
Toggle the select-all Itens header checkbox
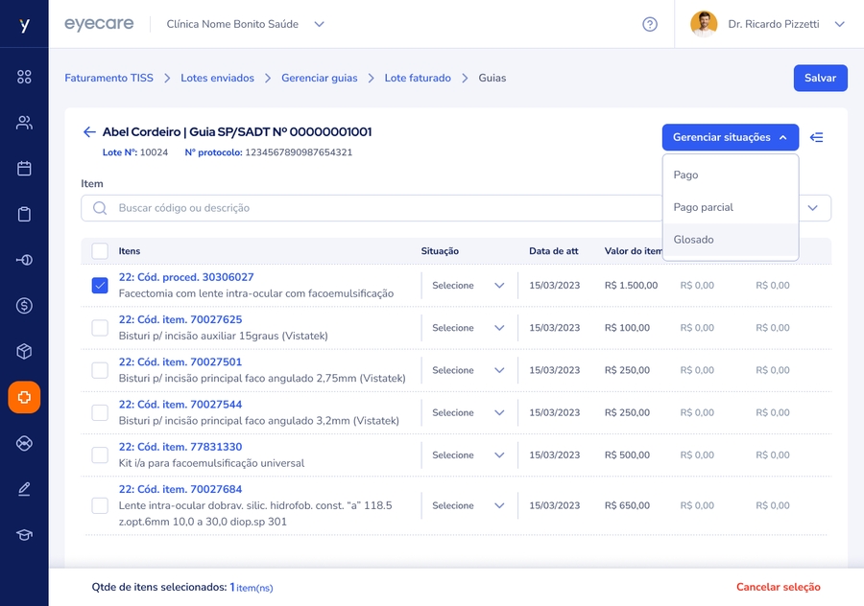click(100, 251)
